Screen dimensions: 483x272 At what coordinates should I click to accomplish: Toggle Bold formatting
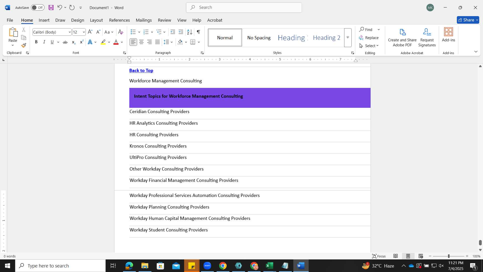36,42
